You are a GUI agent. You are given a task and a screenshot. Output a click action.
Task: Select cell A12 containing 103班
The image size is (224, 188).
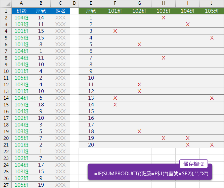click(x=21, y=85)
